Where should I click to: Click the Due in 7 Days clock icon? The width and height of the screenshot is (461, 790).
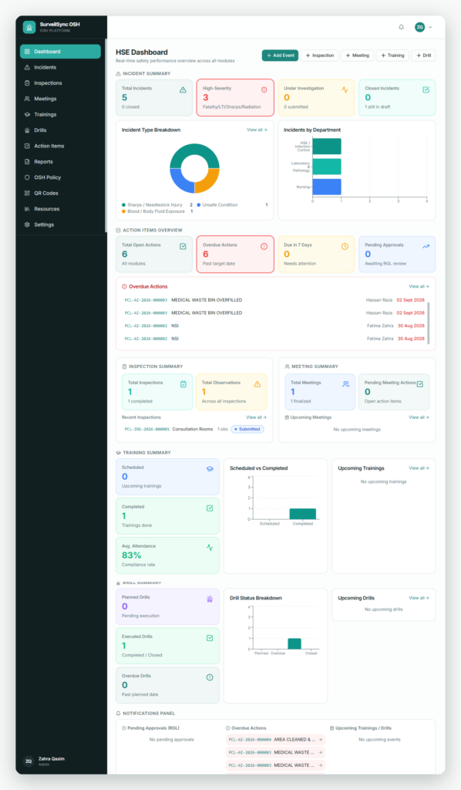[x=345, y=246]
